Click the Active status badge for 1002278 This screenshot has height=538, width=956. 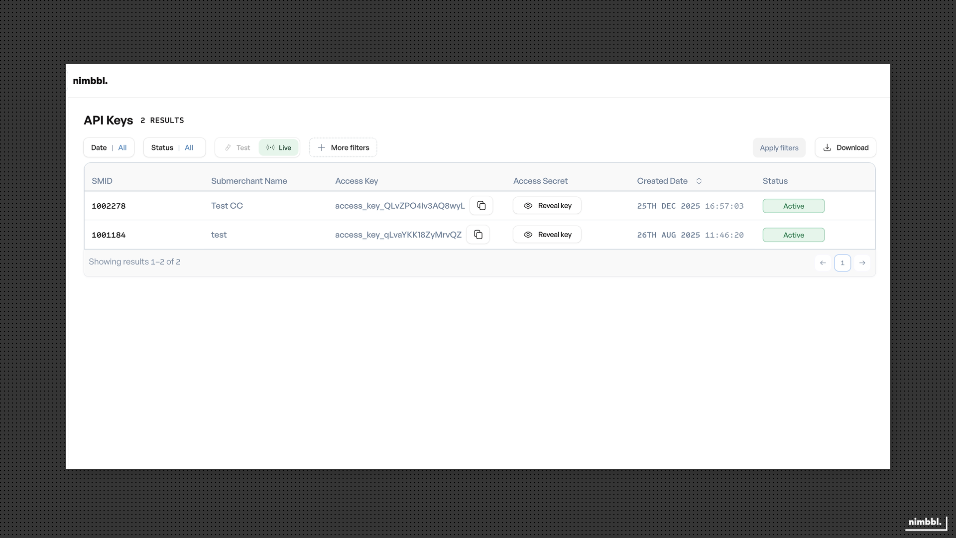click(x=793, y=206)
